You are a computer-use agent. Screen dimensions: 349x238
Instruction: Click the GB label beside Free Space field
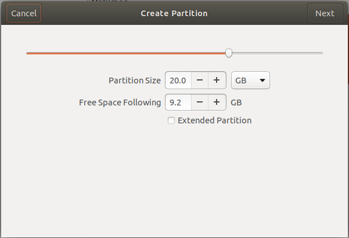click(236, 102)
